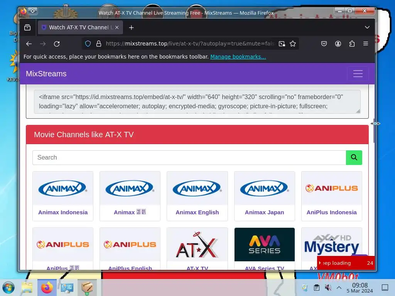Click the Animax Japan link
Image resolution: width=395 pixels, height=296 pixels.
(265, 212)
